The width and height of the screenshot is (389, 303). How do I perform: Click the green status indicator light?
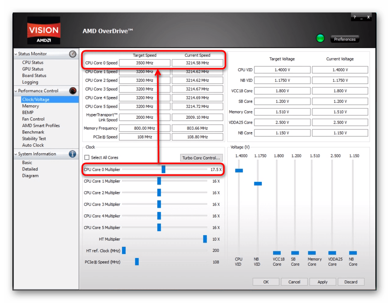320,39
